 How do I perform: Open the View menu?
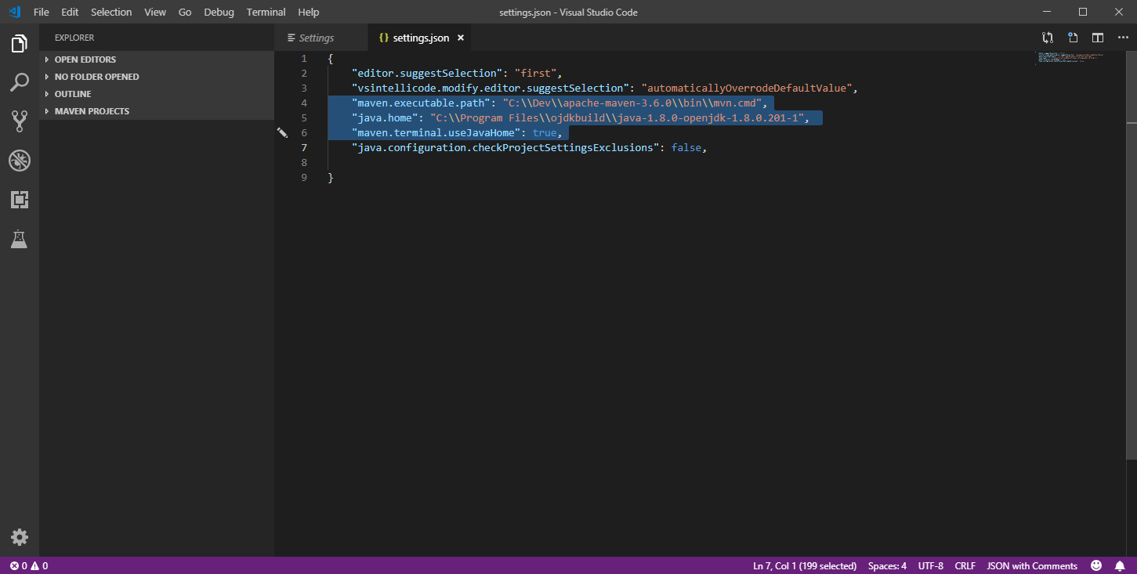point(155,12)
